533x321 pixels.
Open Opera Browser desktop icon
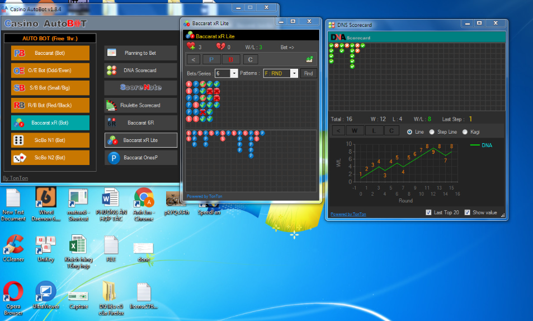[13, 298]
